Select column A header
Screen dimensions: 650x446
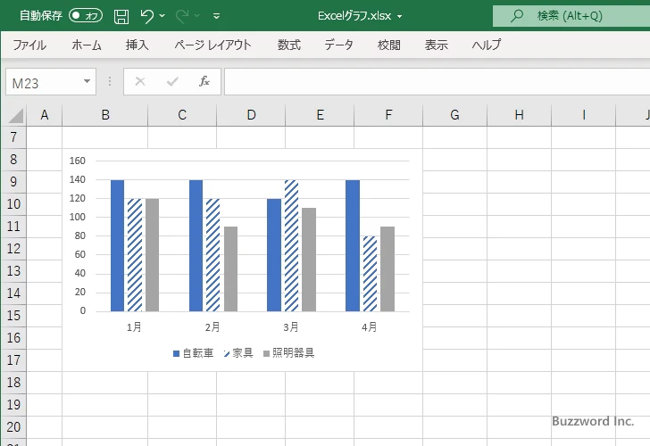click(x=45, y=115)
